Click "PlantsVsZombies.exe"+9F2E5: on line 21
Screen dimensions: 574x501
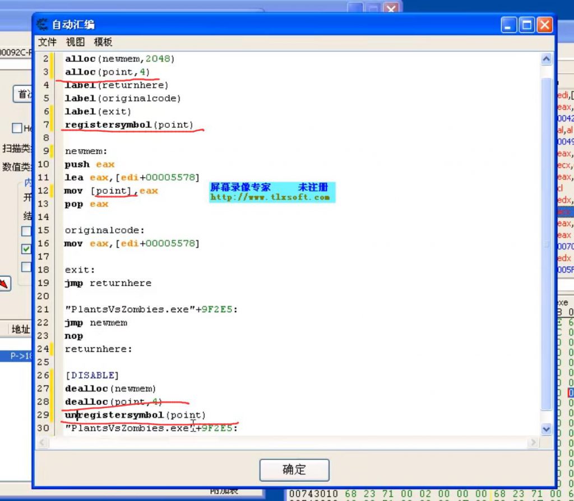pos(151,309)
